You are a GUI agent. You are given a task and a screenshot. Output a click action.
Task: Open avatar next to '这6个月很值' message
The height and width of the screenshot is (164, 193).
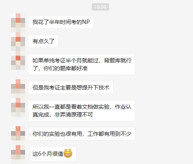(x=18, y=153)
